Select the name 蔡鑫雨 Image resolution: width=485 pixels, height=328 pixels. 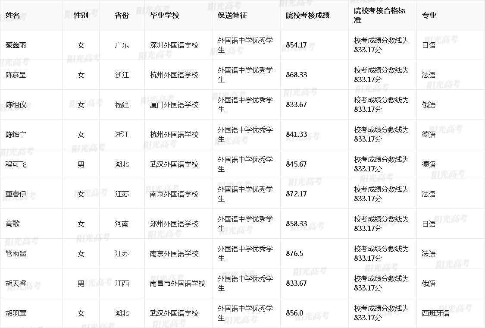[16, 45]
